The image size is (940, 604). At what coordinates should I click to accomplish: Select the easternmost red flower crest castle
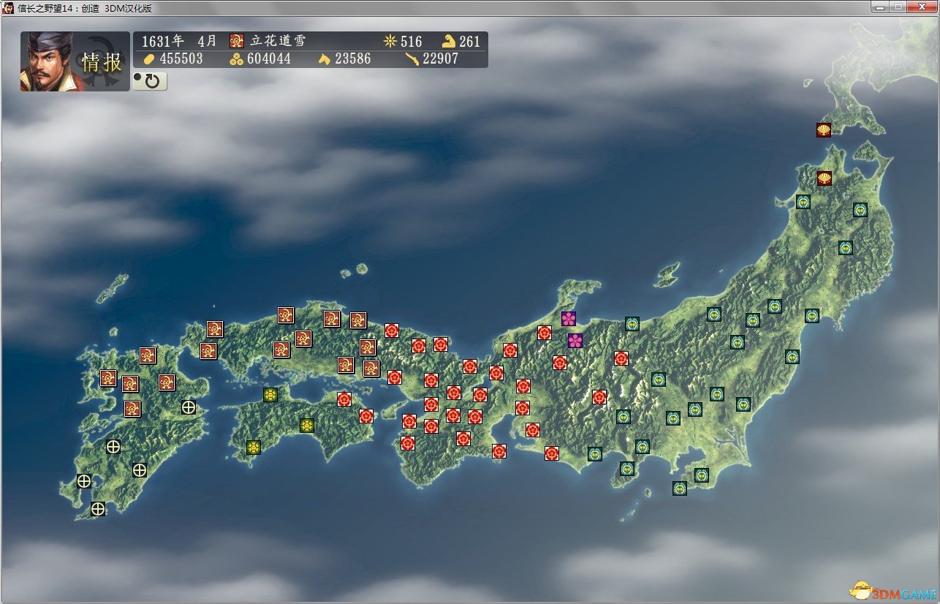coord(621,358)
